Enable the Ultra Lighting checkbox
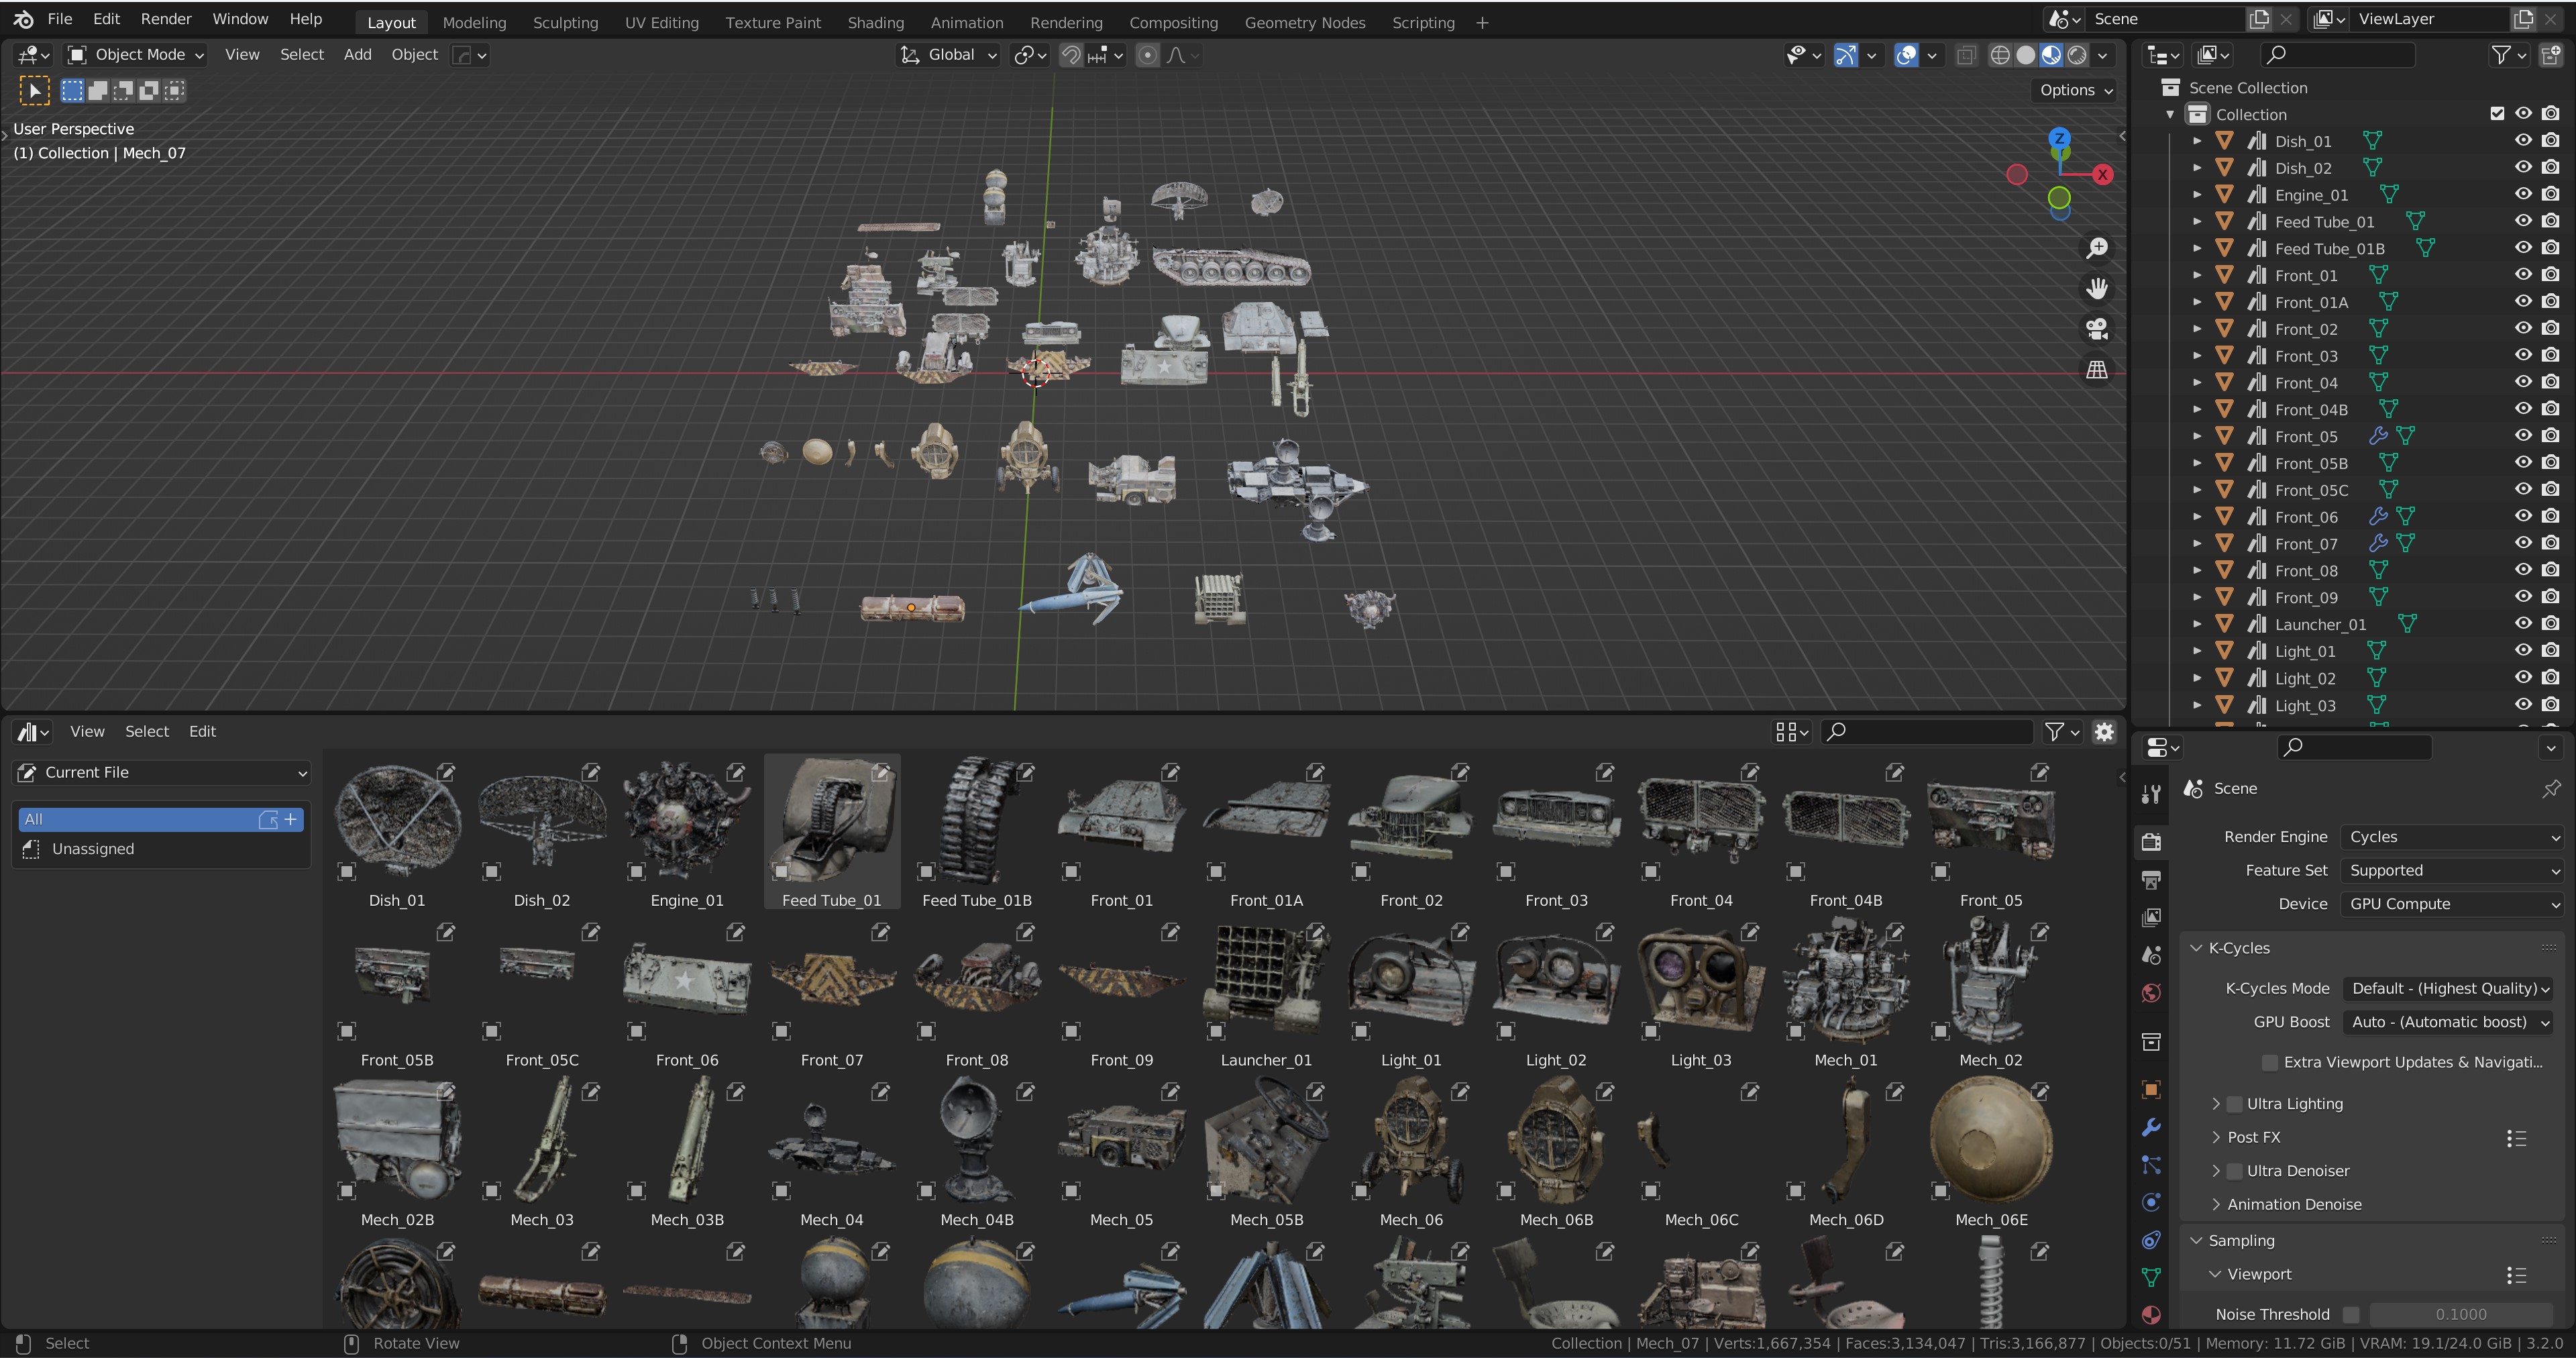The width and height of the screenshot is (2576, 1358). click(x=2234, y=1104)
